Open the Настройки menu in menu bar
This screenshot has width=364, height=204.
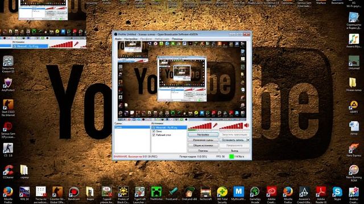[131, 39]
